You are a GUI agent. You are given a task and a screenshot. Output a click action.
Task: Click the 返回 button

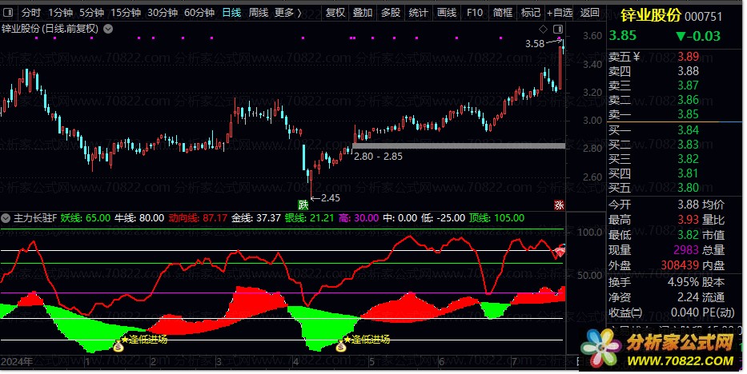coord(589,13)
